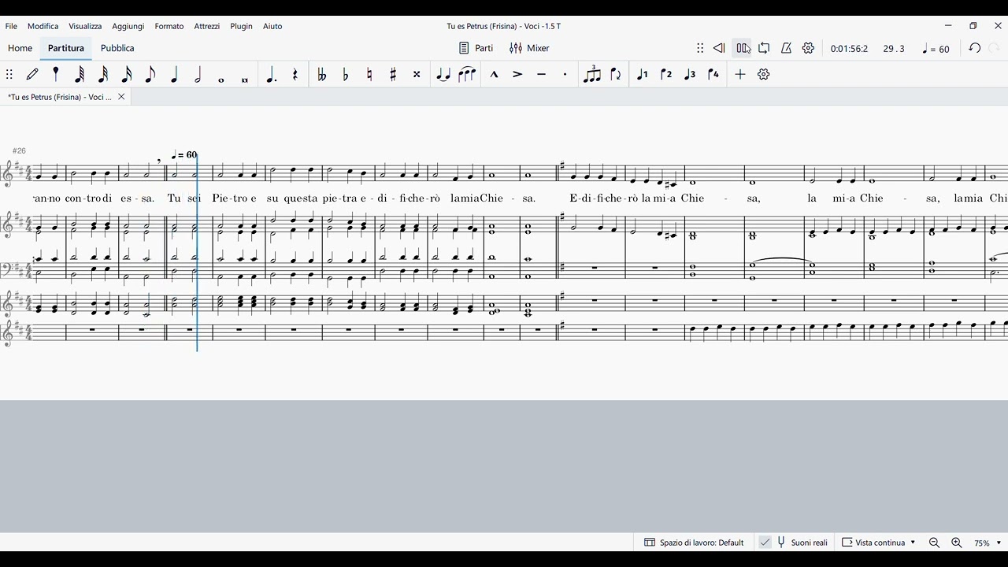The height and width of the screenshot is (567, 1008).
Task: Toggle the metronome
Action: click(786, 48)
